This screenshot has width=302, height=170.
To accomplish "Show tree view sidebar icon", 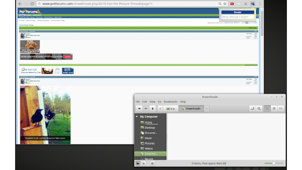I will pos(144,163).
